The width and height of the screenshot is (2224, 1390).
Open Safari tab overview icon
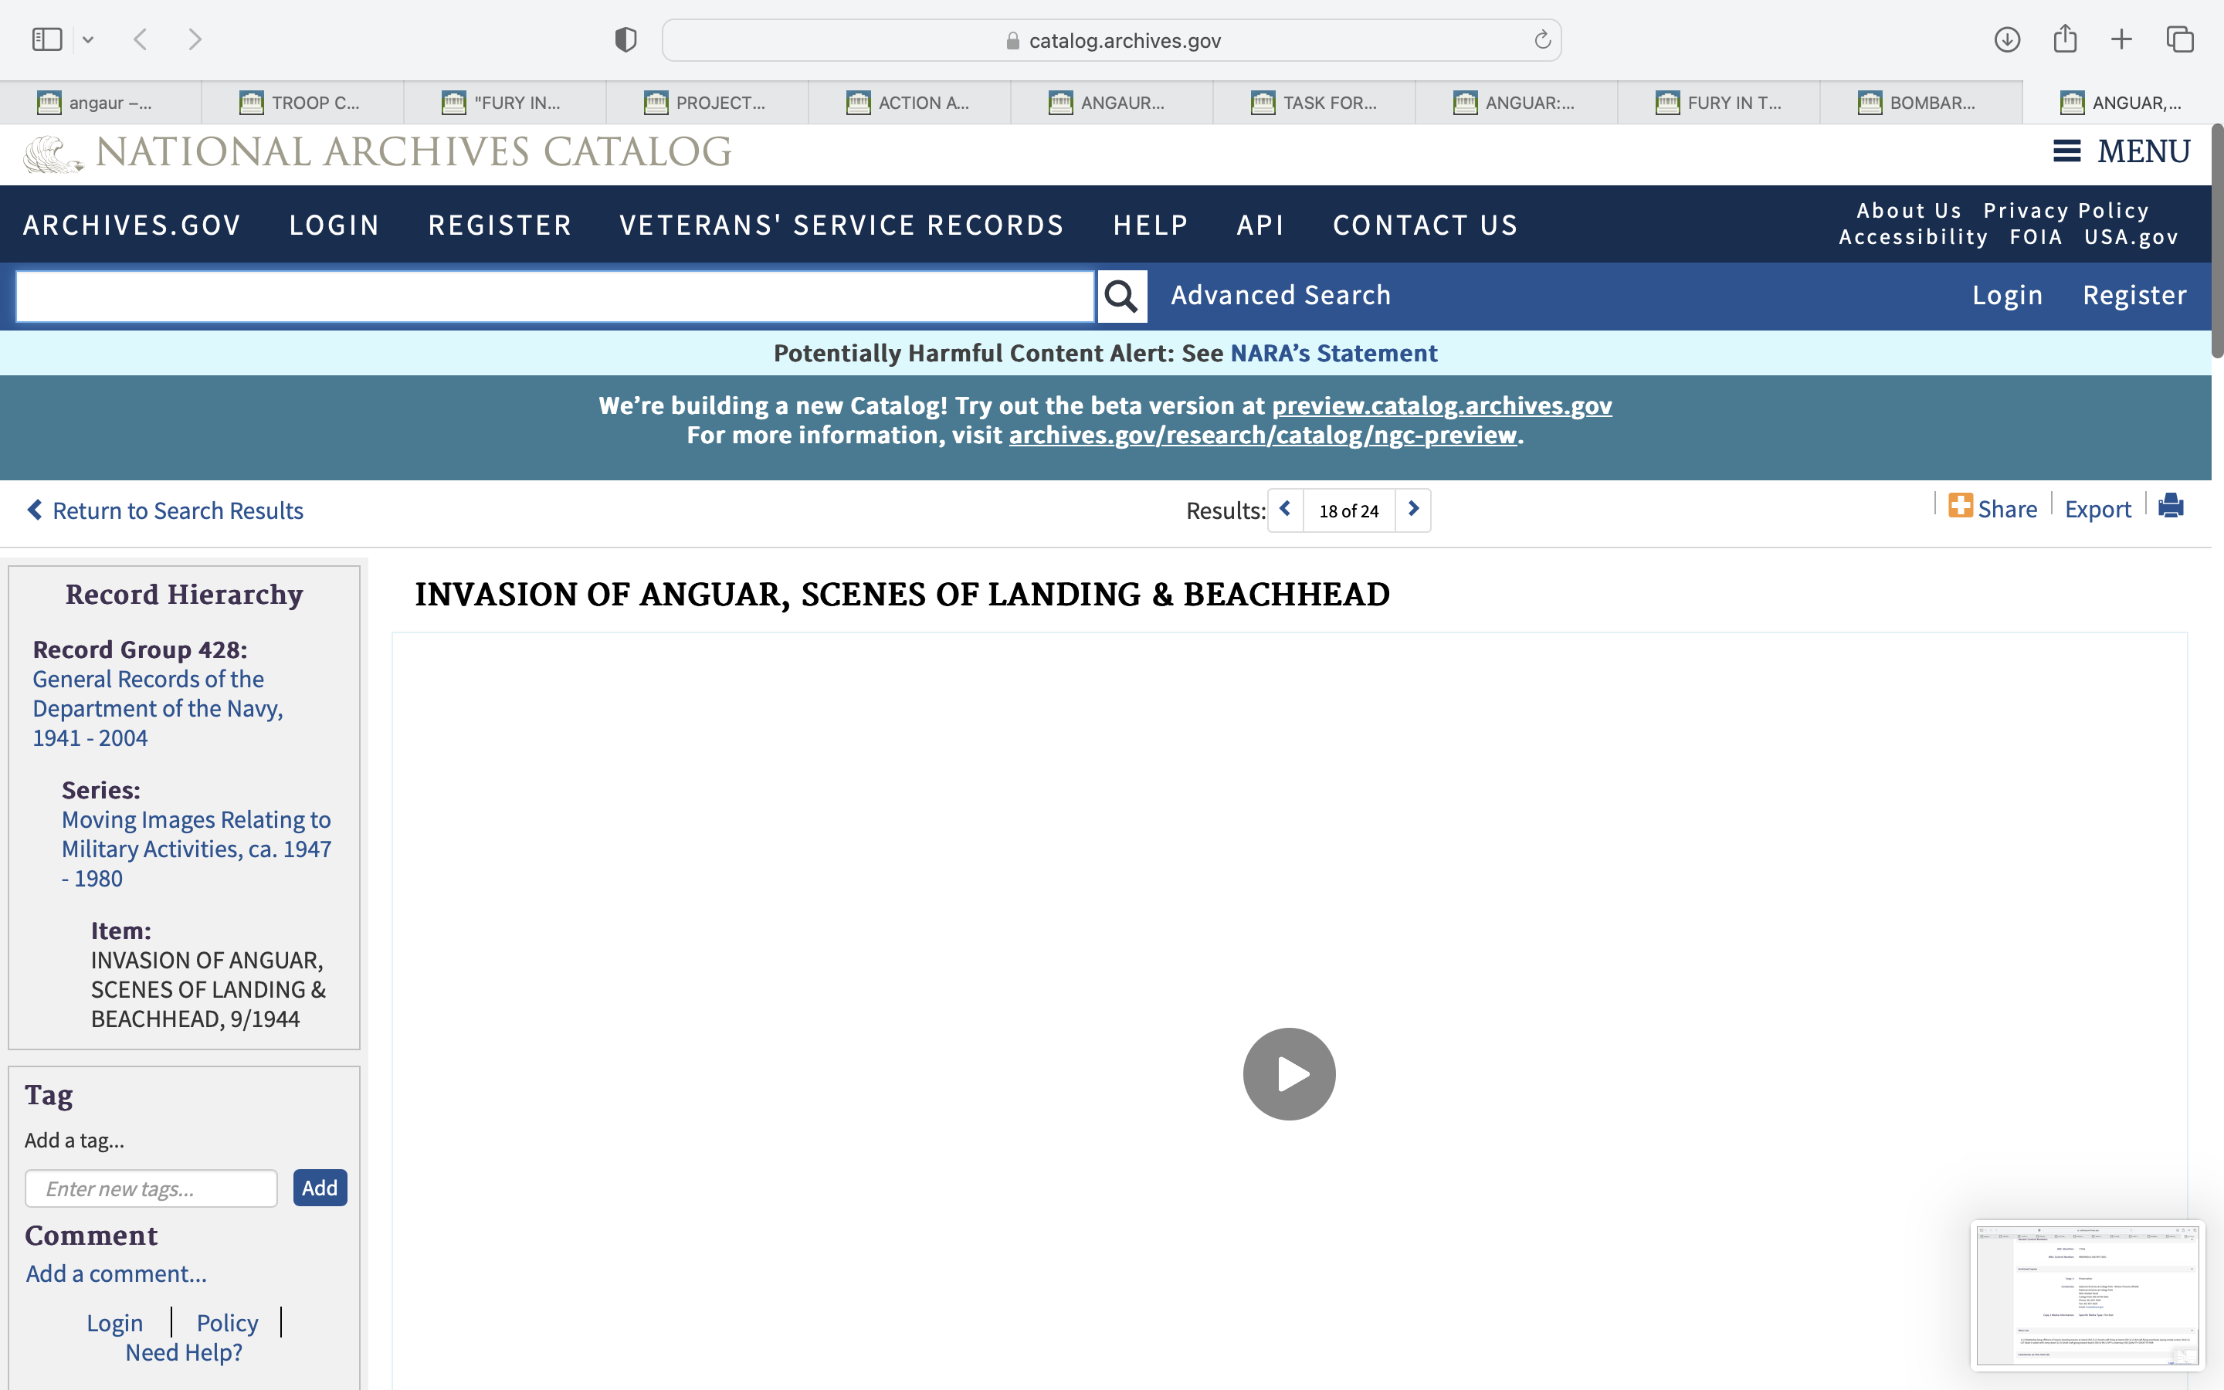pyautogui.click(x=2180, y=39)
